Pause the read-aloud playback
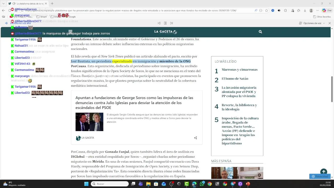This screenshot has width=334, height=188. pos(165,23)
